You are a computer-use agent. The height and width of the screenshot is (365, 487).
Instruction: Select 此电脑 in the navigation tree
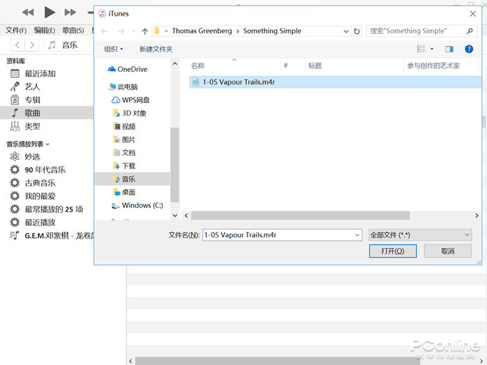(x=122, y=87)
